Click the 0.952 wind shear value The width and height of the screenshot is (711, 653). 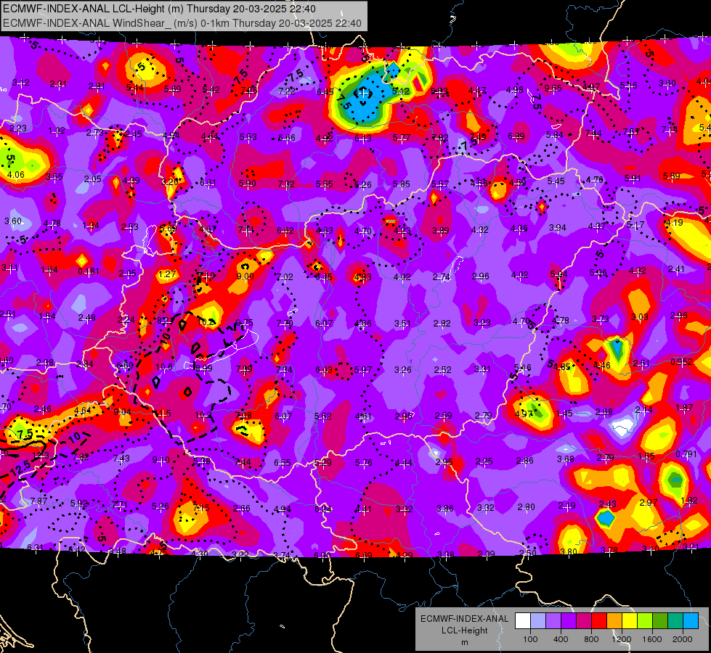pos(681,361)
